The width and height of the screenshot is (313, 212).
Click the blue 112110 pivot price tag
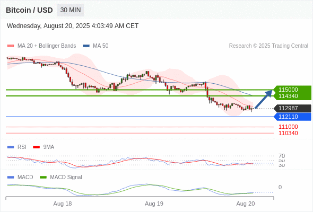point(292,117)
